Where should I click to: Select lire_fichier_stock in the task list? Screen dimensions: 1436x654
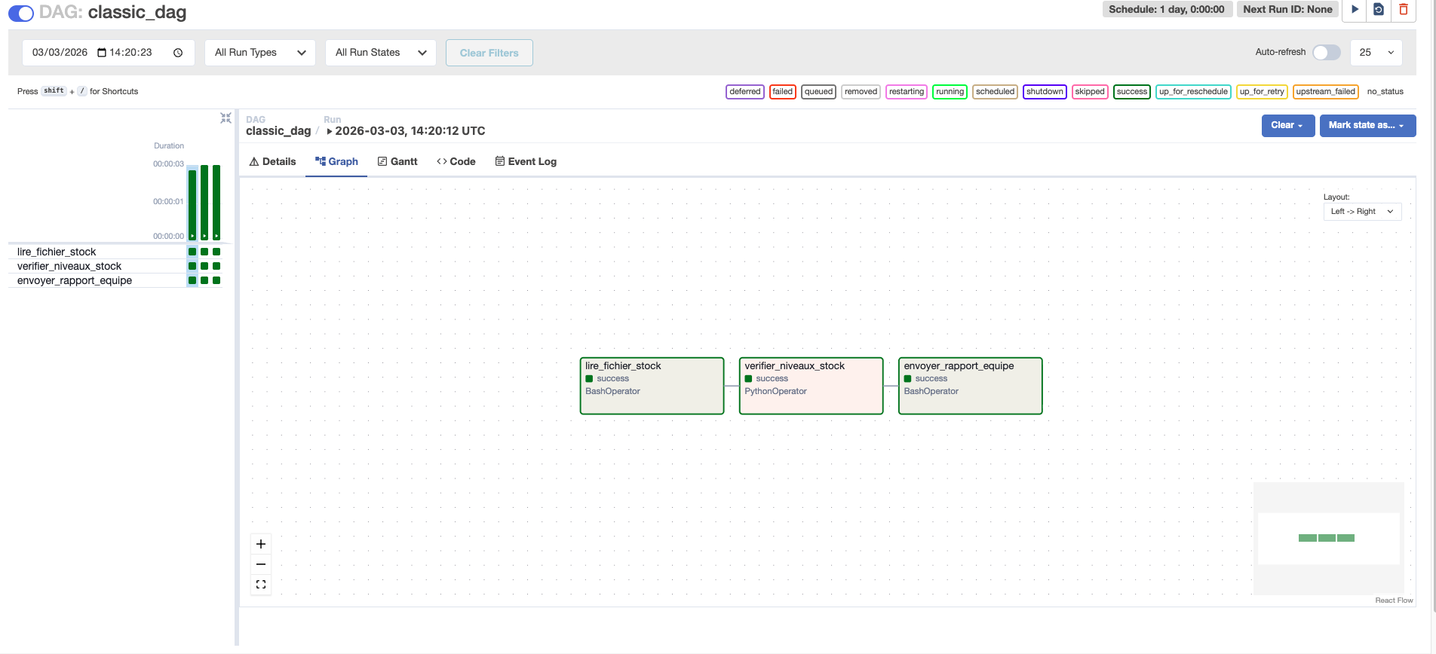57,252
